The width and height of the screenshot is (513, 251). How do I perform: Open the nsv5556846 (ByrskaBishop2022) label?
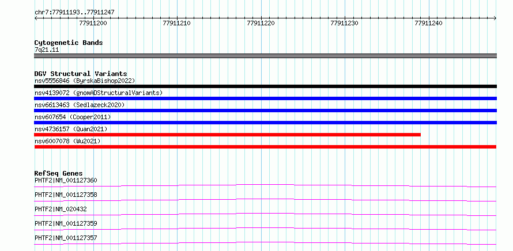(x=85, y=81)
